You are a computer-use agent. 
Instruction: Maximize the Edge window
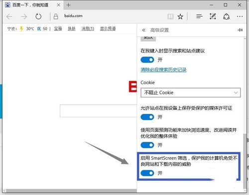[x=226, y=5]
